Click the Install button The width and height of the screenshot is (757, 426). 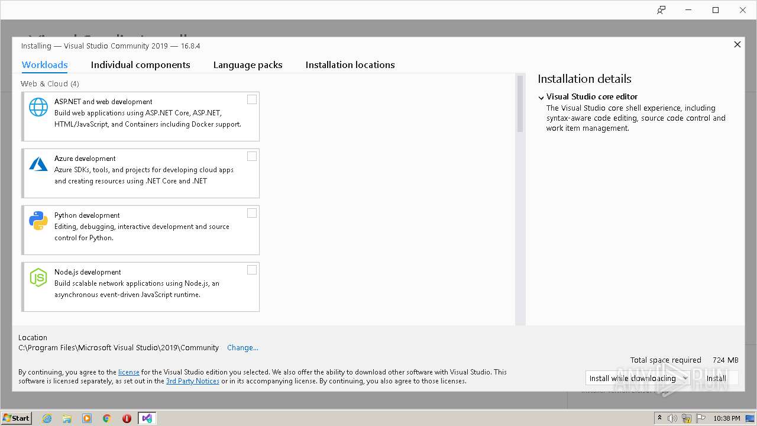(716, 378)
